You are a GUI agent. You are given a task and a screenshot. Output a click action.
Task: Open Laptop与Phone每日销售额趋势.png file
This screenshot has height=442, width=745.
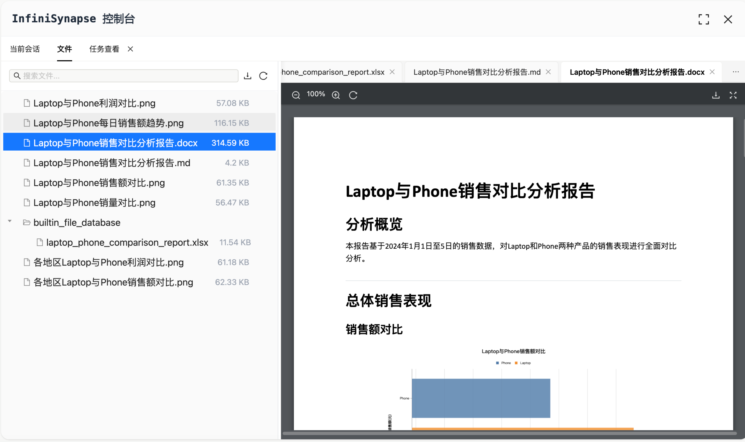click(x=108, y=123)
